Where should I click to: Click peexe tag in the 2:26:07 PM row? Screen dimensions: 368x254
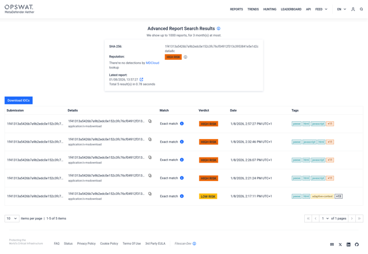click(x=297, y=160)
